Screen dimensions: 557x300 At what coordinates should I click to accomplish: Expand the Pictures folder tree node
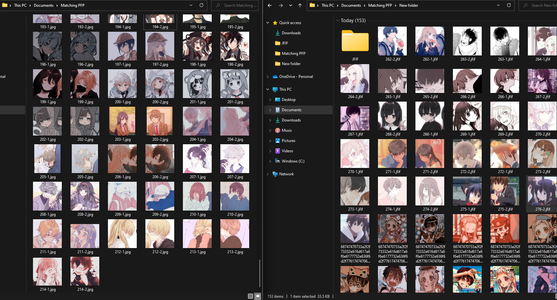coord(270,141)
